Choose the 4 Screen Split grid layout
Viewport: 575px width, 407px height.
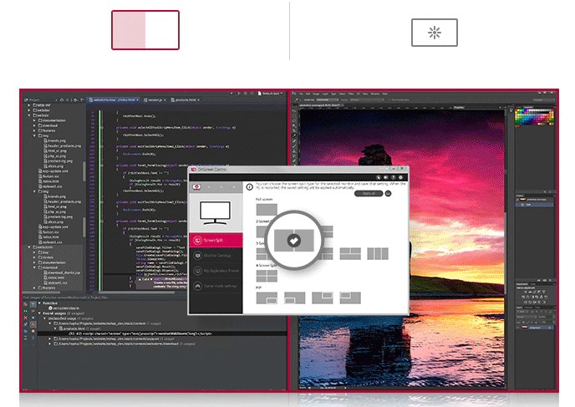[266, 275]
